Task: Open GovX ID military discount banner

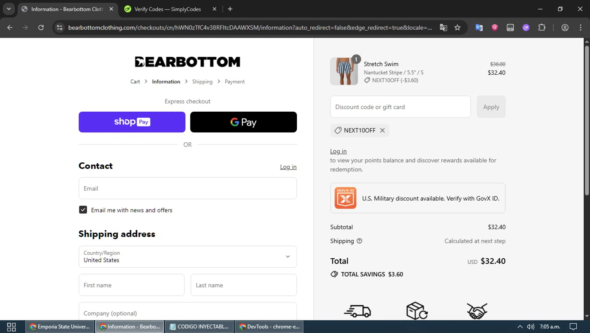Action: click(418, 198)
